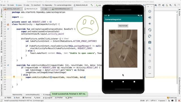This screenshot has height=102, width=181.
Task: Click the cursor position 35:66 indicator
Action: point(142,101)
